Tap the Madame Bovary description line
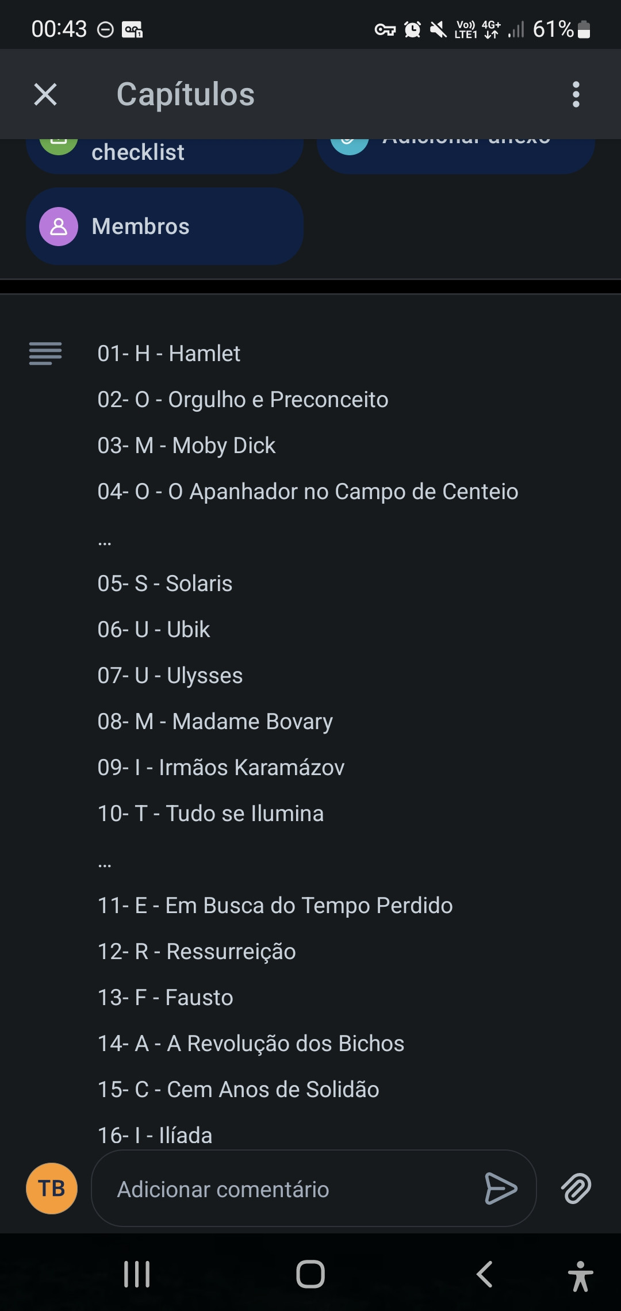This screenshot has width=621, height=1311. [215, 722]
